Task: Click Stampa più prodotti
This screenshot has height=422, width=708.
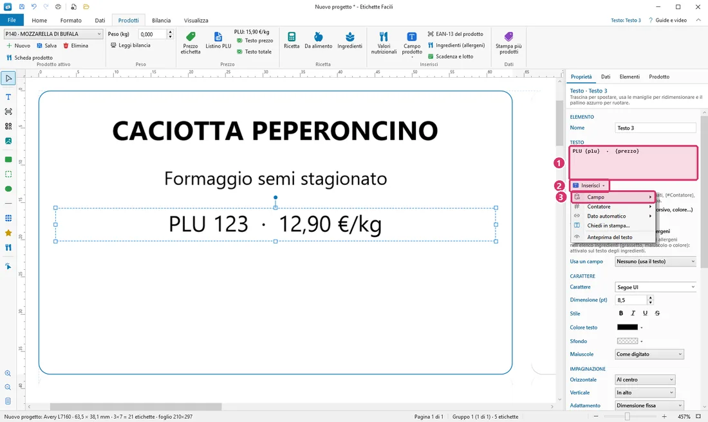Action: (x=508, y=43)
